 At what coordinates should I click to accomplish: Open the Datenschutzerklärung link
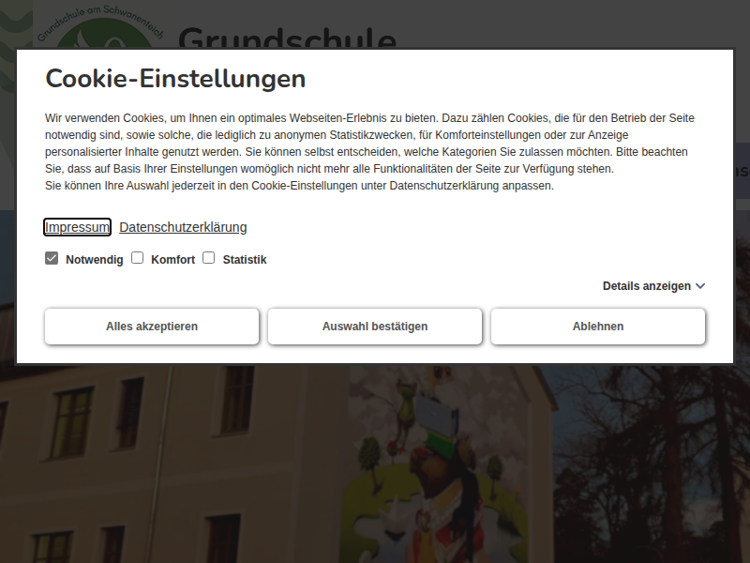183,227
